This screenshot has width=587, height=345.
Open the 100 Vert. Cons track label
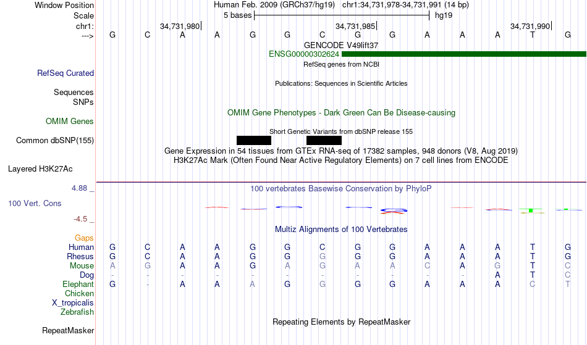pos(35,204)
